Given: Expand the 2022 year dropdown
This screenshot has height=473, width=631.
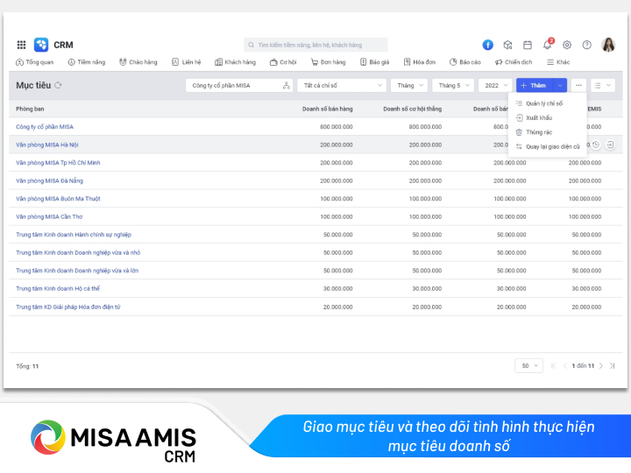Looking at the screenshot, I should coord(495,85).
